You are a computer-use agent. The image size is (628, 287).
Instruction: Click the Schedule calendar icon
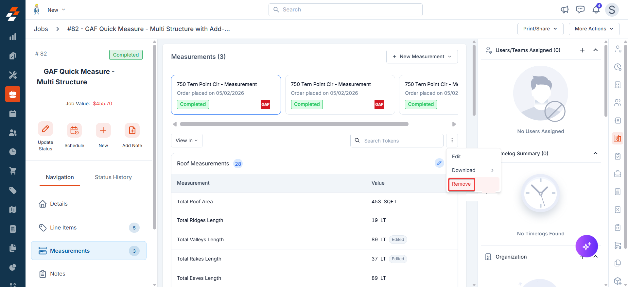[74, 130]
